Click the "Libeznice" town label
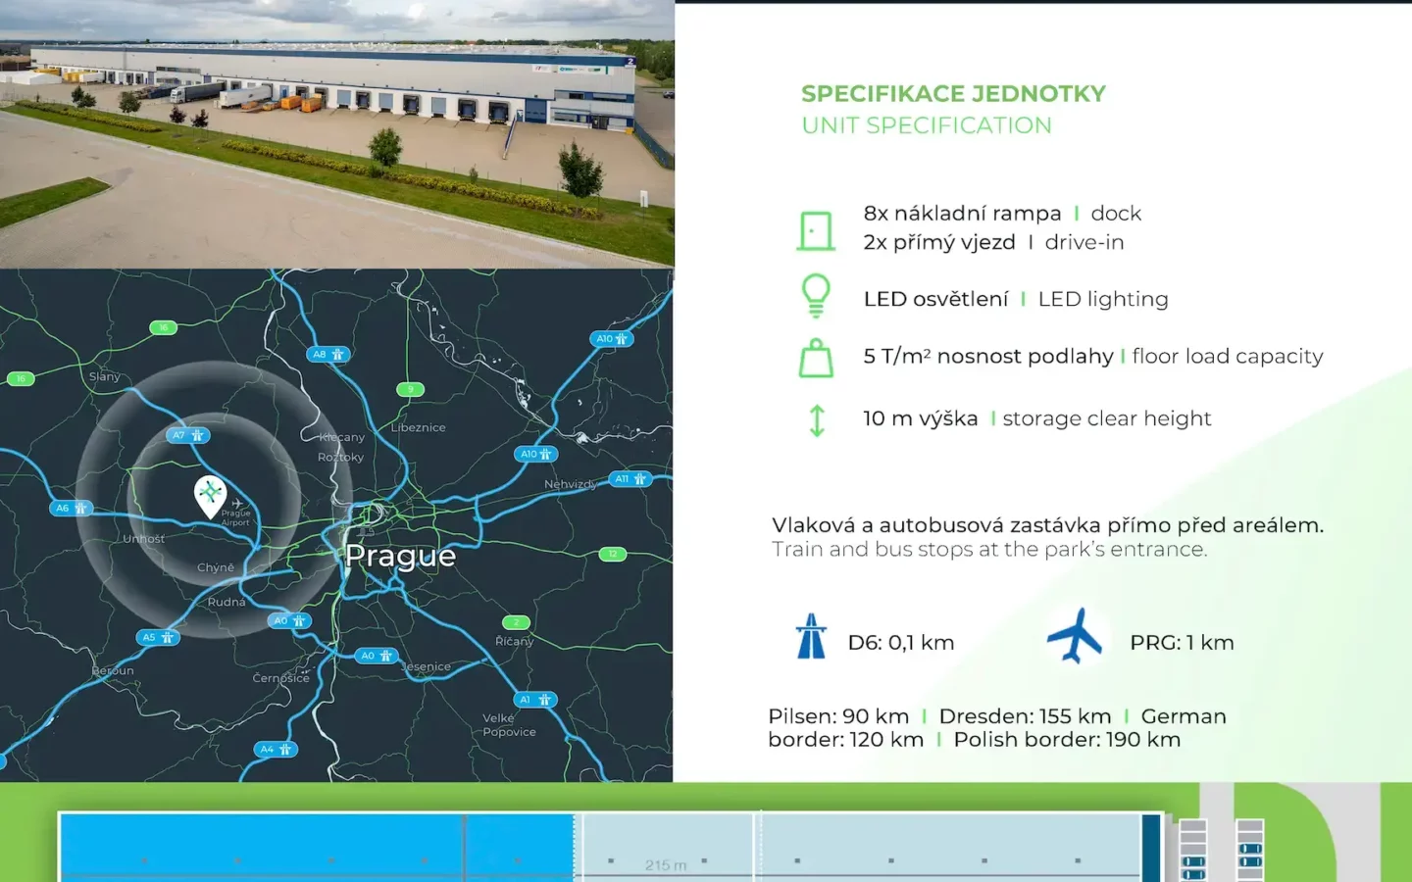 [419, 427]
